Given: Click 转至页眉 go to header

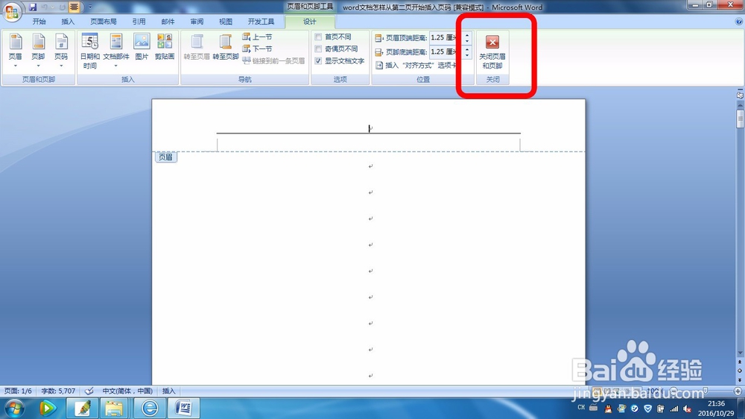Looking at the screenshot, I should [x=197, y=47].
